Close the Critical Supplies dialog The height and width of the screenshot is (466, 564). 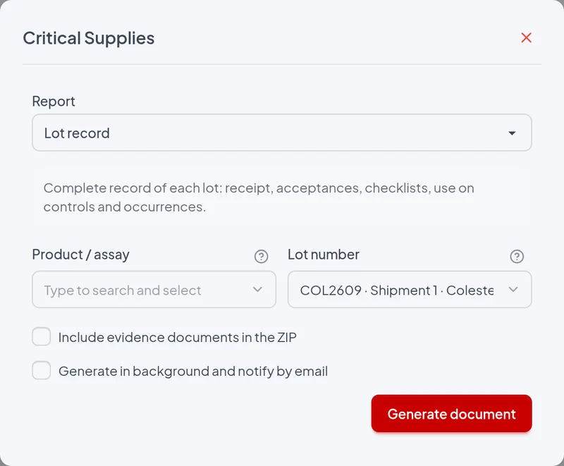click(526, 38)
